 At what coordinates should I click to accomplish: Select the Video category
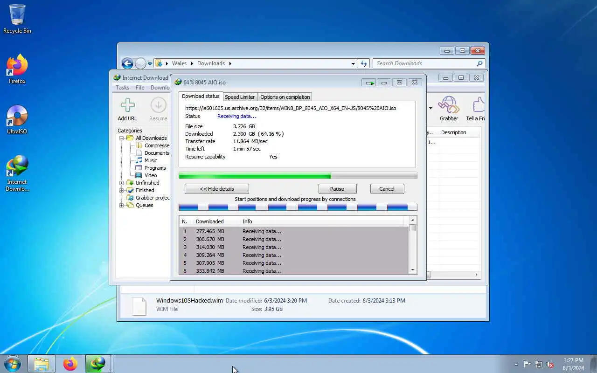(146, 175)
